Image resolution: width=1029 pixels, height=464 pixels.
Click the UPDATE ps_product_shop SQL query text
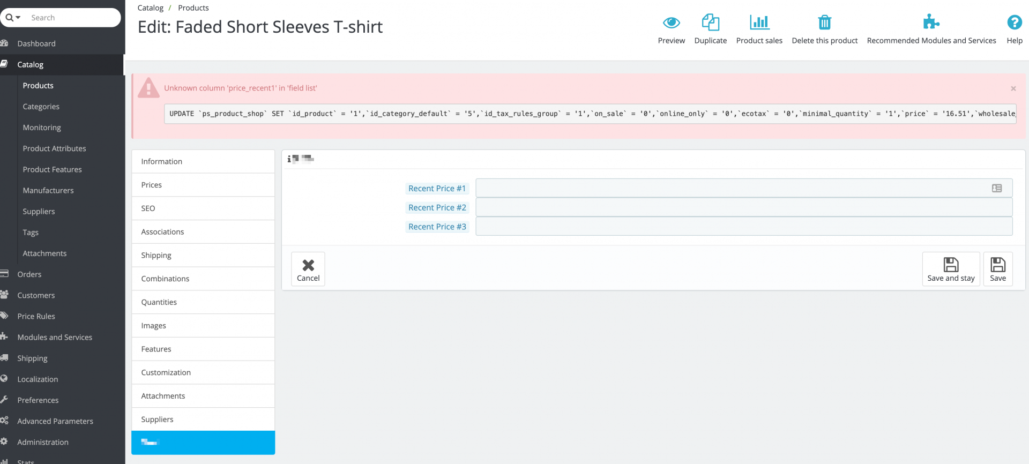tap(590, 114)
